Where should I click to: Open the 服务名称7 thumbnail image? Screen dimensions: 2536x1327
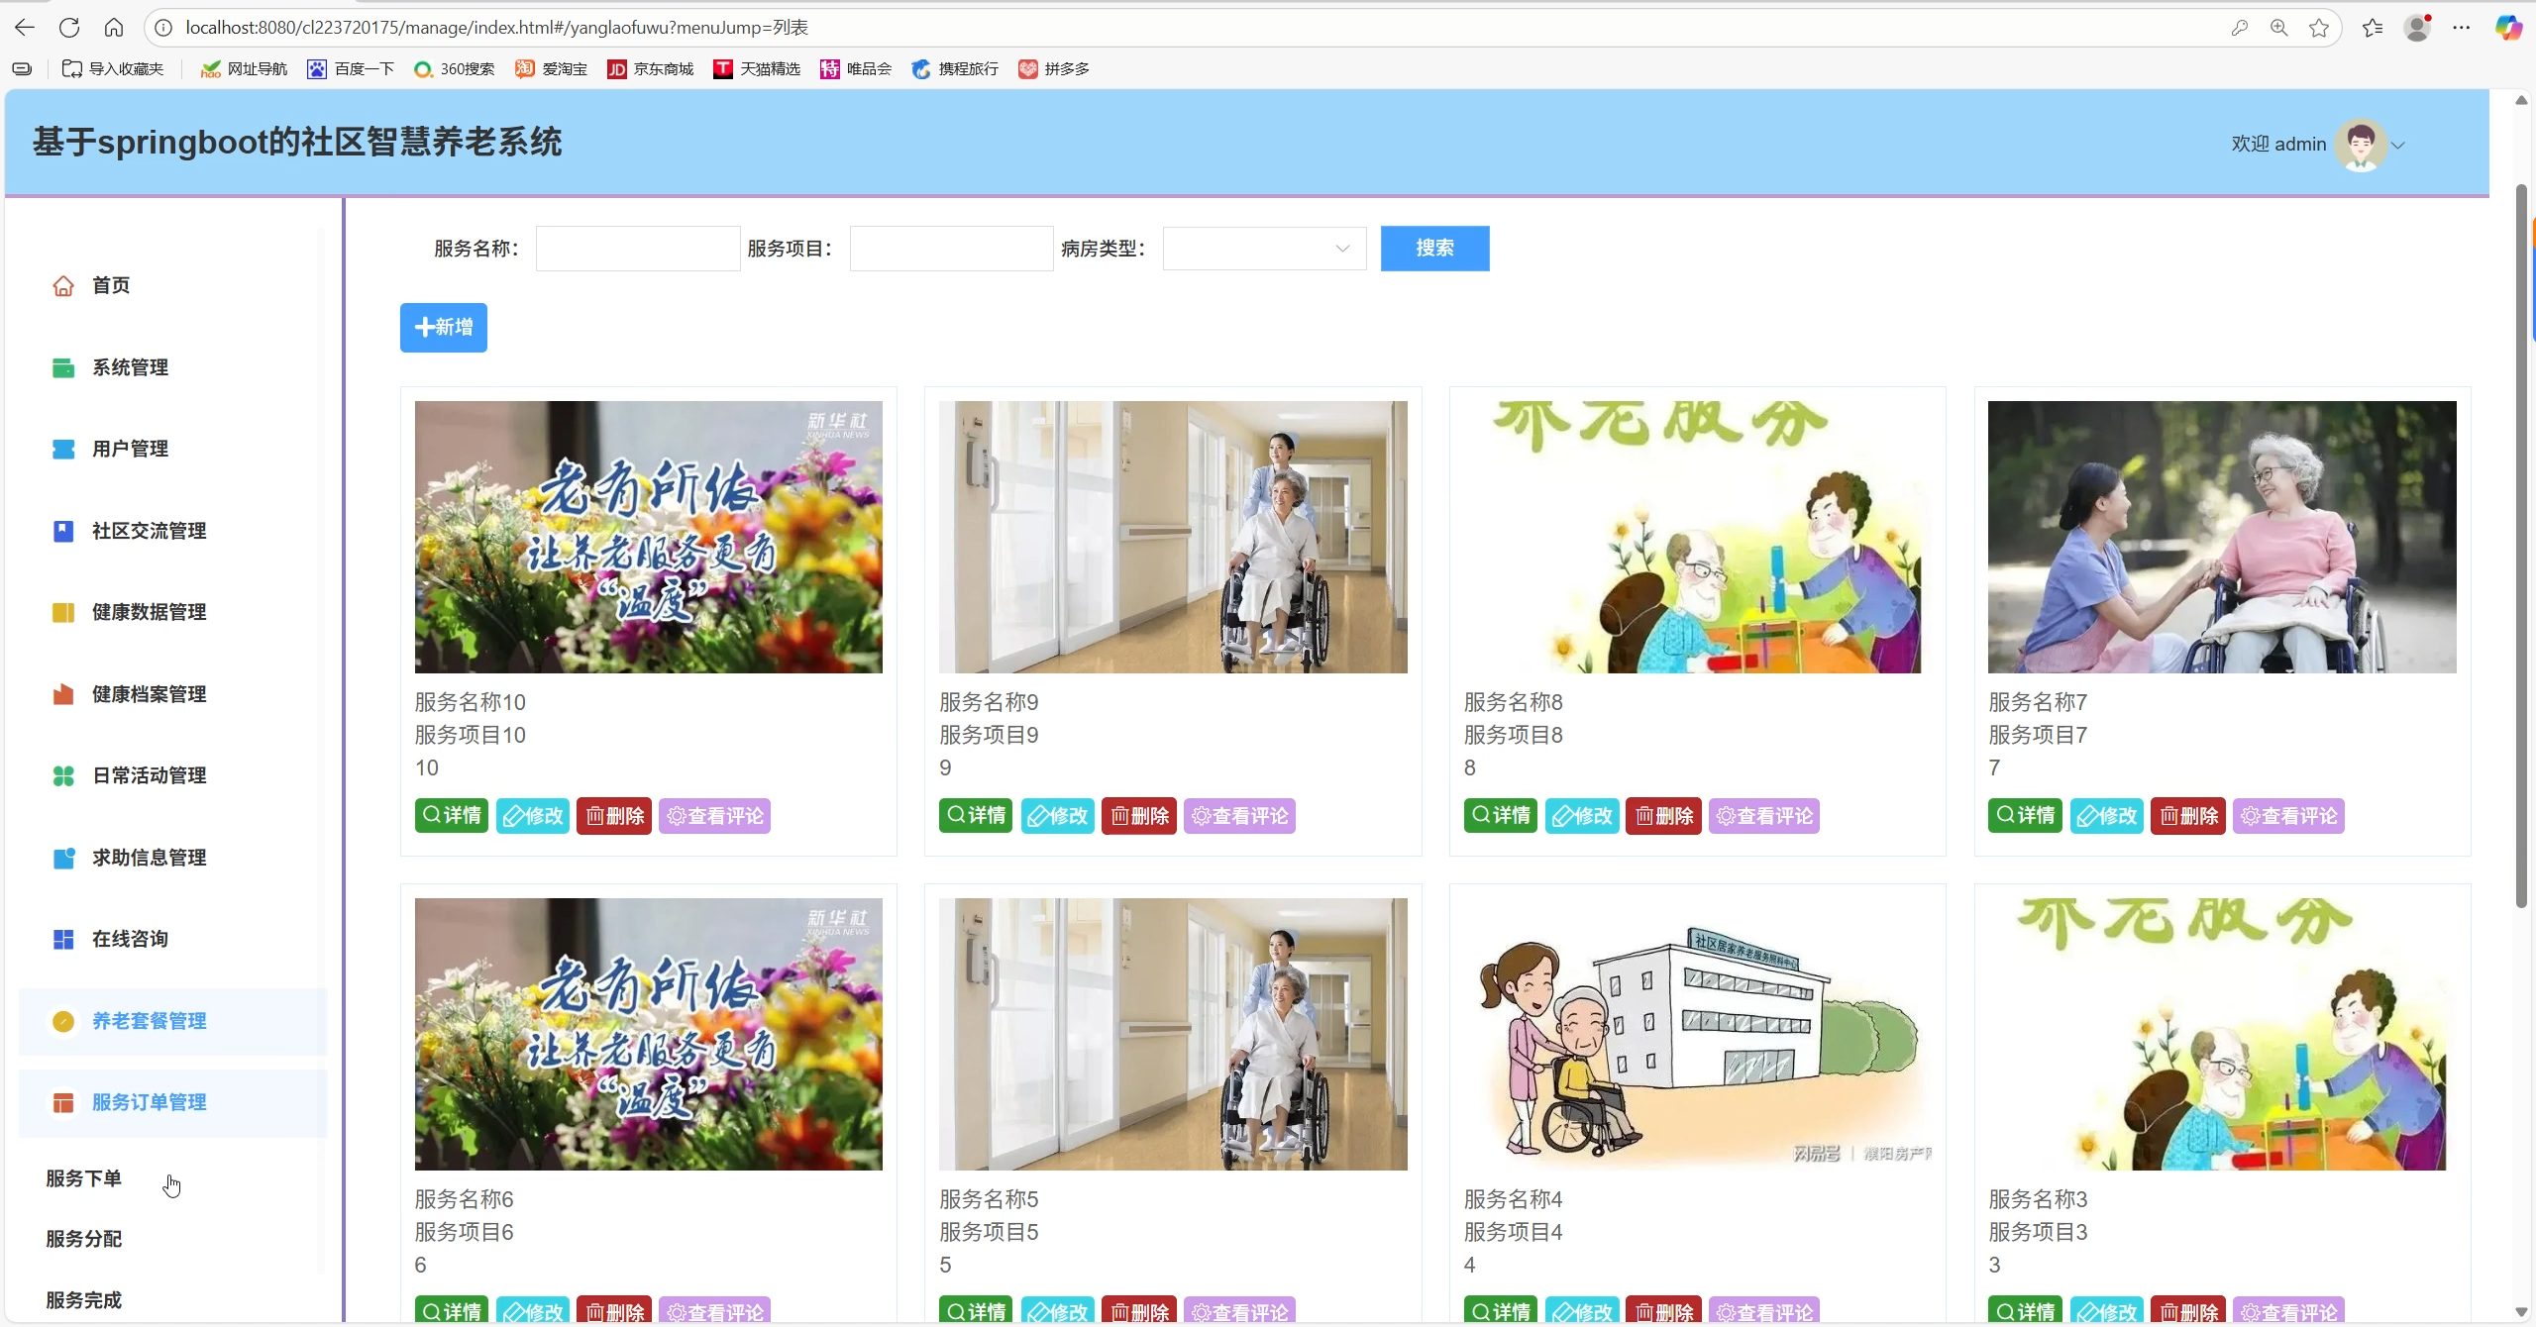[x=2221, y=537]
